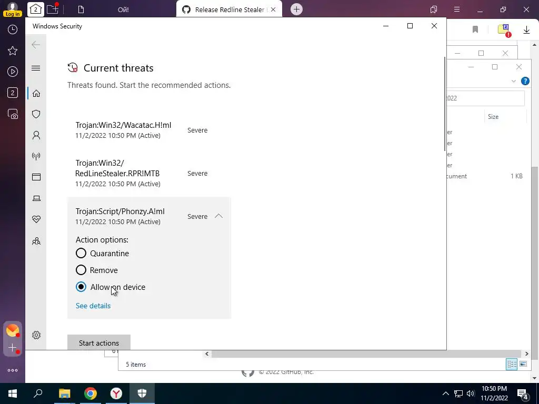Click File Explorer address field
539x404 pixels.
[x=486, y=98]
